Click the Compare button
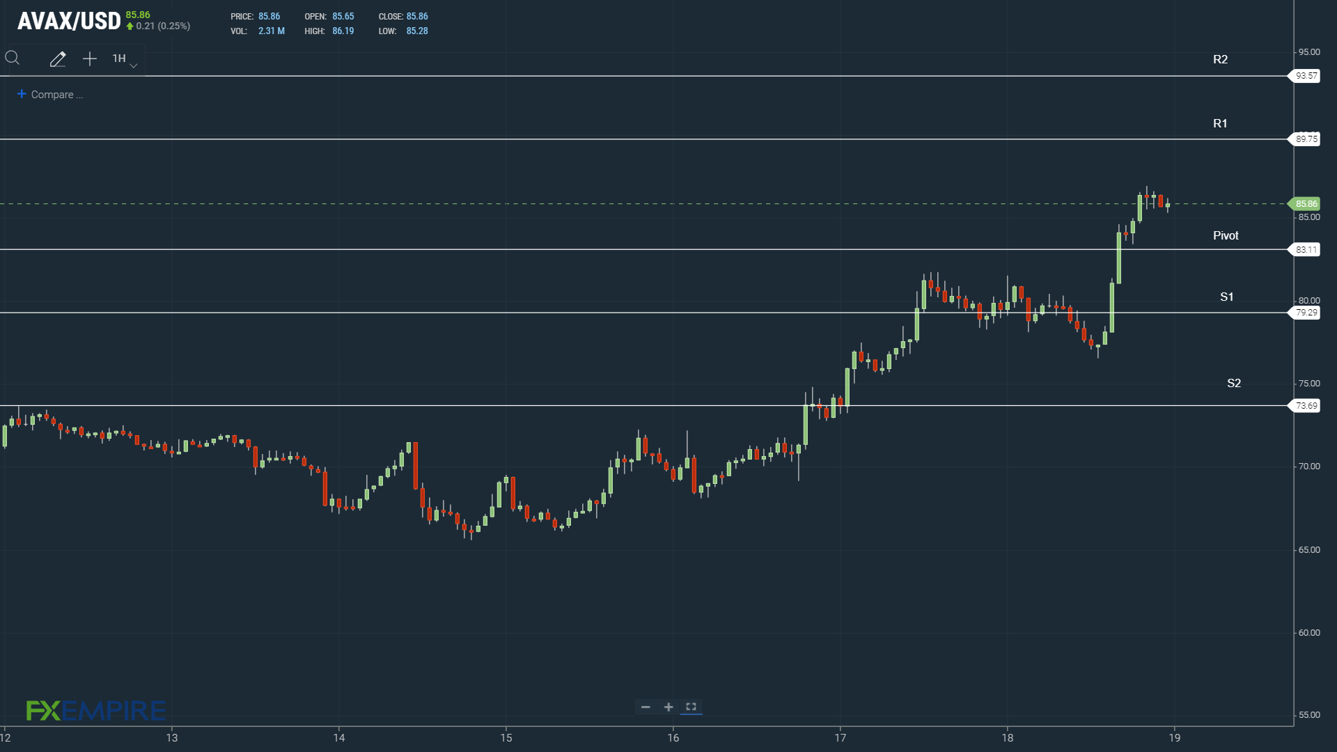Viewport: 1337px width, 752px height. [50, 95]
